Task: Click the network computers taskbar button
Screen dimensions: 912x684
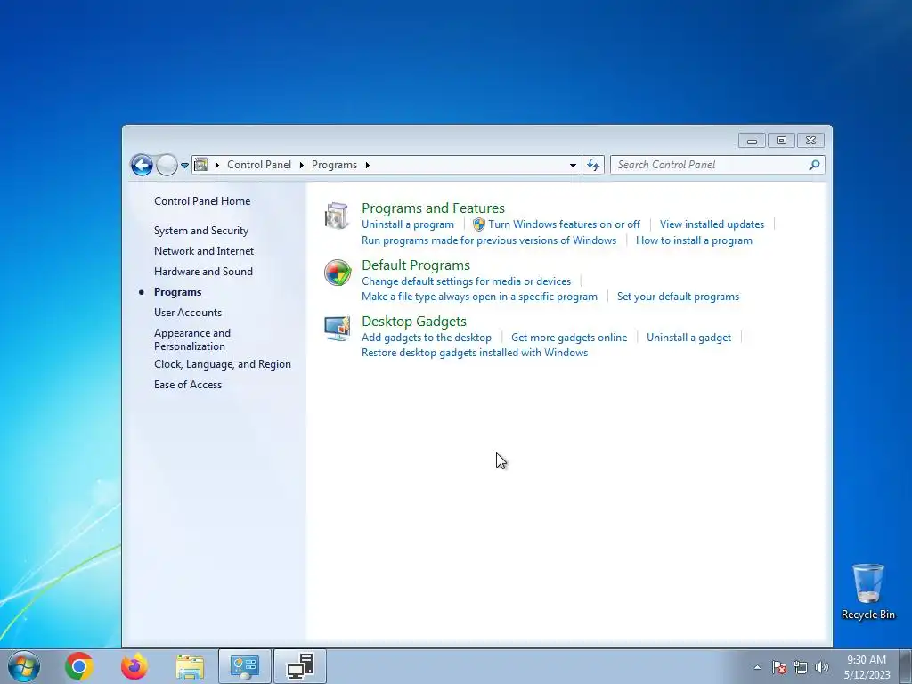Action: tap(300, 666)
